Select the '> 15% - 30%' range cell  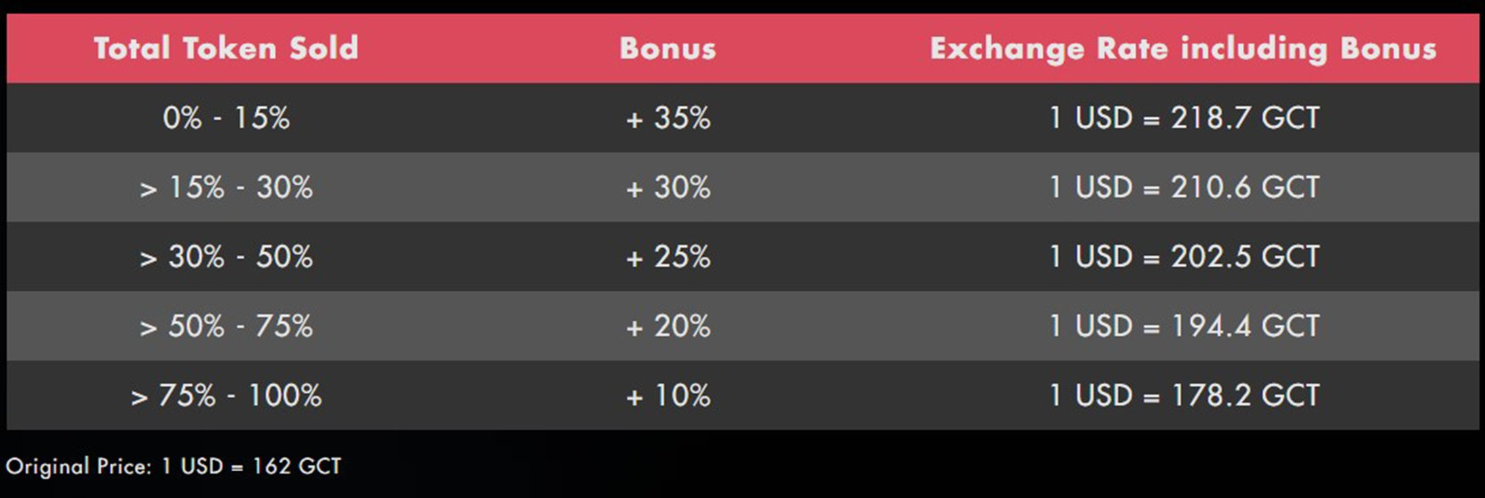(226, 188)
